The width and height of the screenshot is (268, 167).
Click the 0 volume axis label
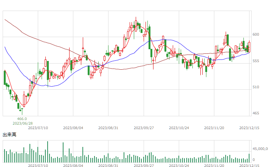[x=254, y=160]
